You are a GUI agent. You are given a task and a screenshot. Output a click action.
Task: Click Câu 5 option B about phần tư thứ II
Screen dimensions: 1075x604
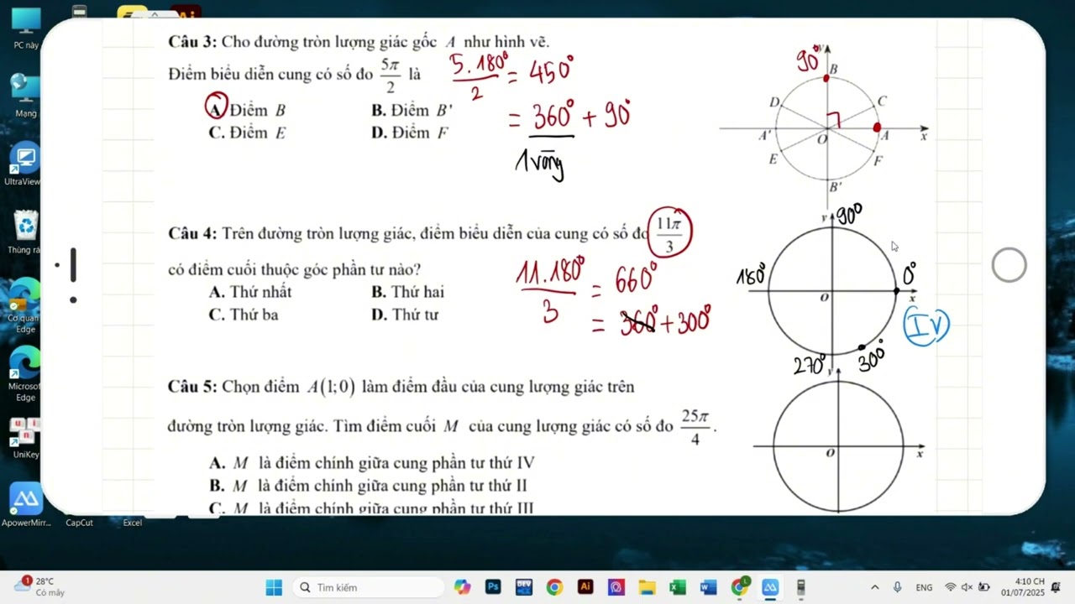368,486
